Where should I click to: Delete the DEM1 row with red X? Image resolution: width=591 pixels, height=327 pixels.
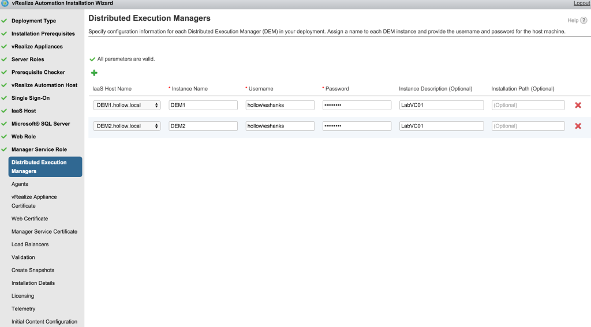578,106
